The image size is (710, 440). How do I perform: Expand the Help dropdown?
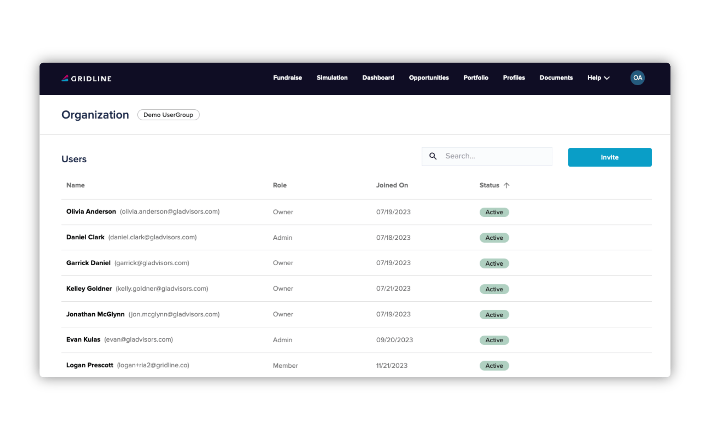pyautogui.click(x=598, y=78)
